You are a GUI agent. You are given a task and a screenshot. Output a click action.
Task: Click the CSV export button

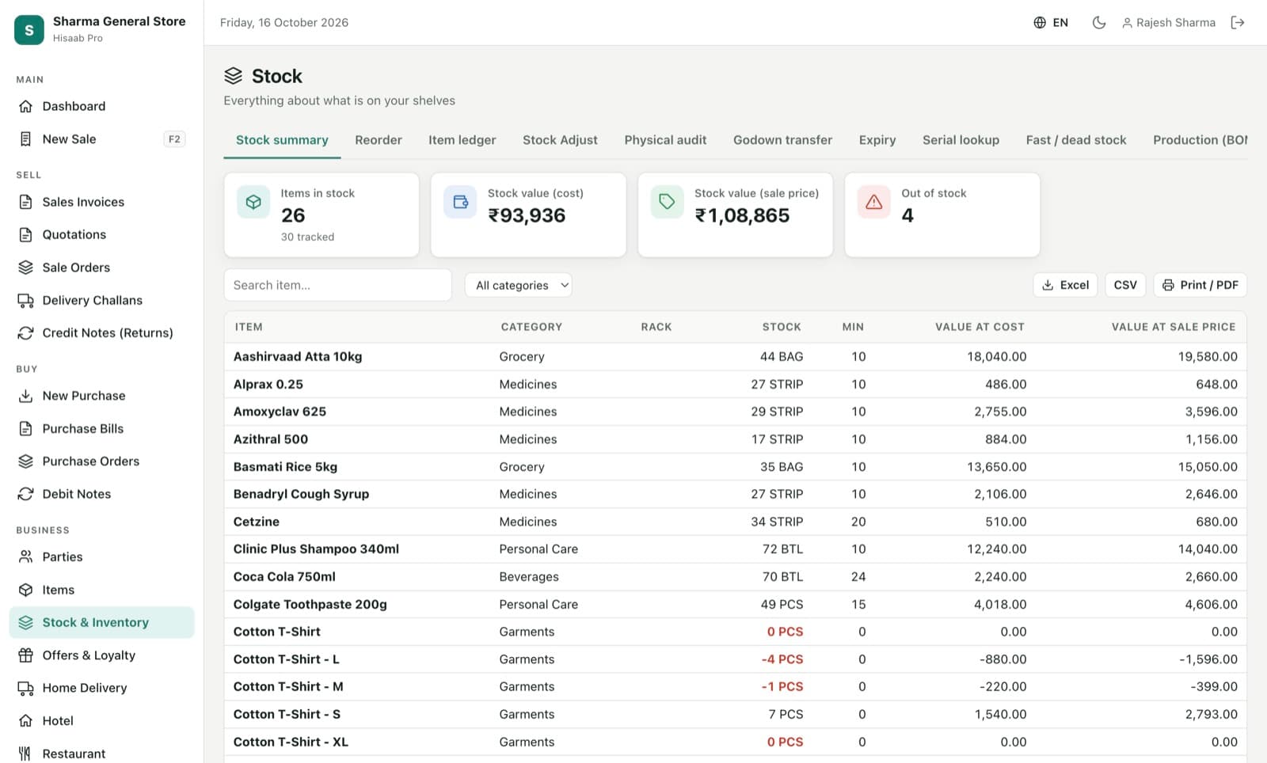(x=1125, y=285)
